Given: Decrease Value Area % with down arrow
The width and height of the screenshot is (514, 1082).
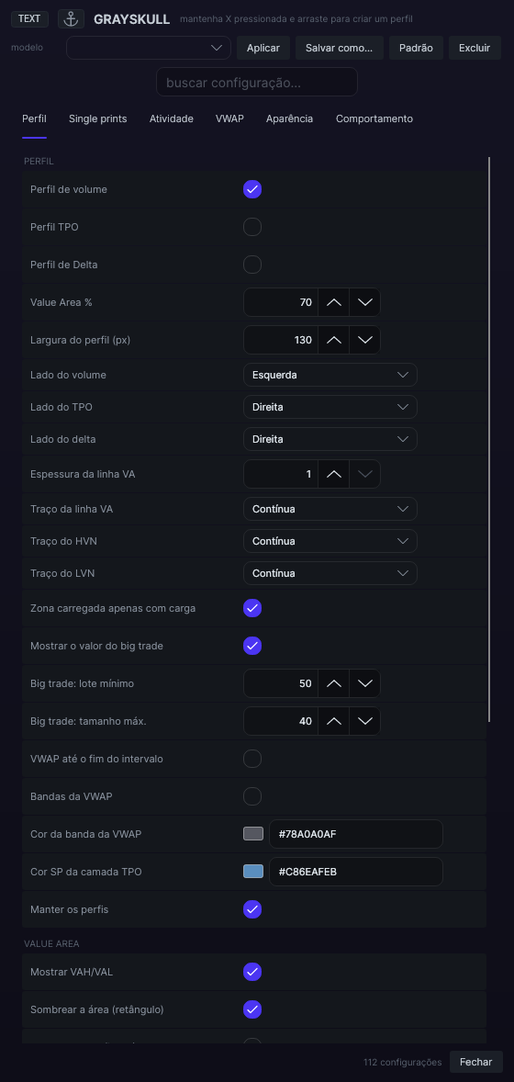Looking at the screenshot, I should [365, 302].
